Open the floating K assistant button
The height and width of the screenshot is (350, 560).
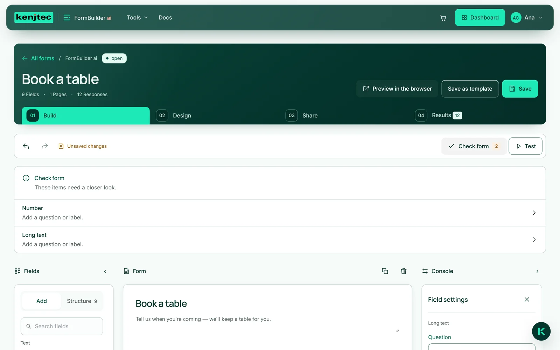(x=541, y=331)
